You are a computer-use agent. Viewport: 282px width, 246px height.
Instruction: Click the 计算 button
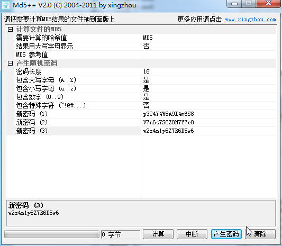(158, 234)
